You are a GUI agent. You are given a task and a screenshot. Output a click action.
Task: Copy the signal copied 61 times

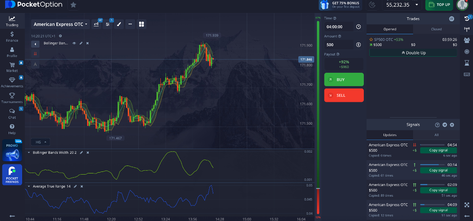coord(438,170)
